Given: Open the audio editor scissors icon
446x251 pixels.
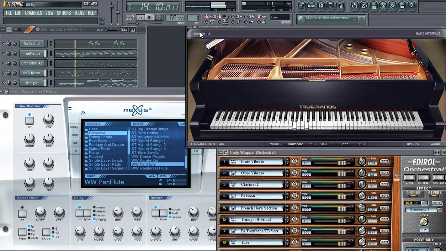Looking at the screenshot, I should (x=383, y=6).
